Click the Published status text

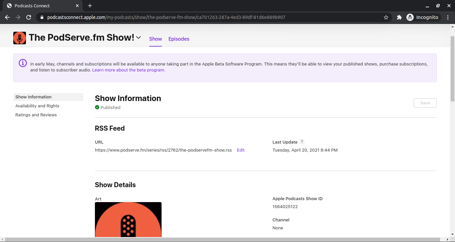tap(111, 108)
